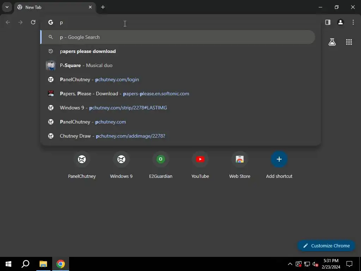
Task: Open File Explorer from taskbar
Action: coord(43,264)
